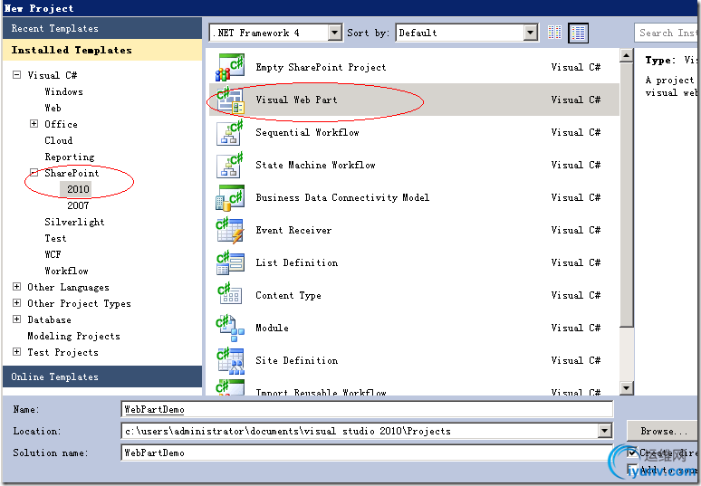Select the Empty SharePoint Project template icon

(230, 68)
